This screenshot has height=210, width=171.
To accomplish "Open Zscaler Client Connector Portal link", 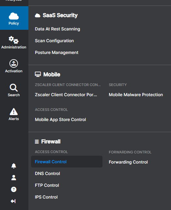I will (66, 95).
